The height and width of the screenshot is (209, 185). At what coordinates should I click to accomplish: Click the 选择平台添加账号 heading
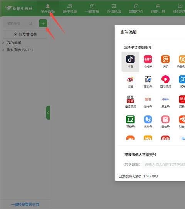click(138, 47)
